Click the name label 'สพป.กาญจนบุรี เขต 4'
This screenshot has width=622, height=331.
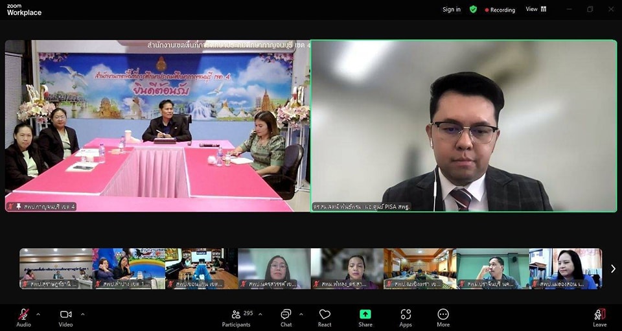49,207
